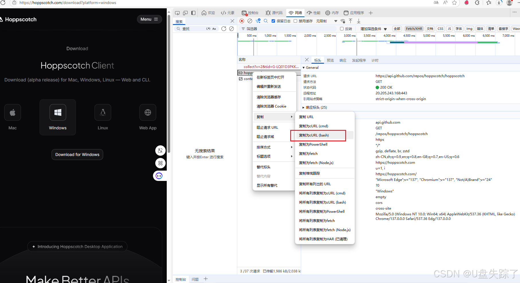Viewport: 520px width, 283px height.
Task: Select 编辑并重新发送 in context menu
Action: (x=274, y=86)
